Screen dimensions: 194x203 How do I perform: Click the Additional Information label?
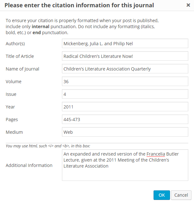tap(29, 165)
